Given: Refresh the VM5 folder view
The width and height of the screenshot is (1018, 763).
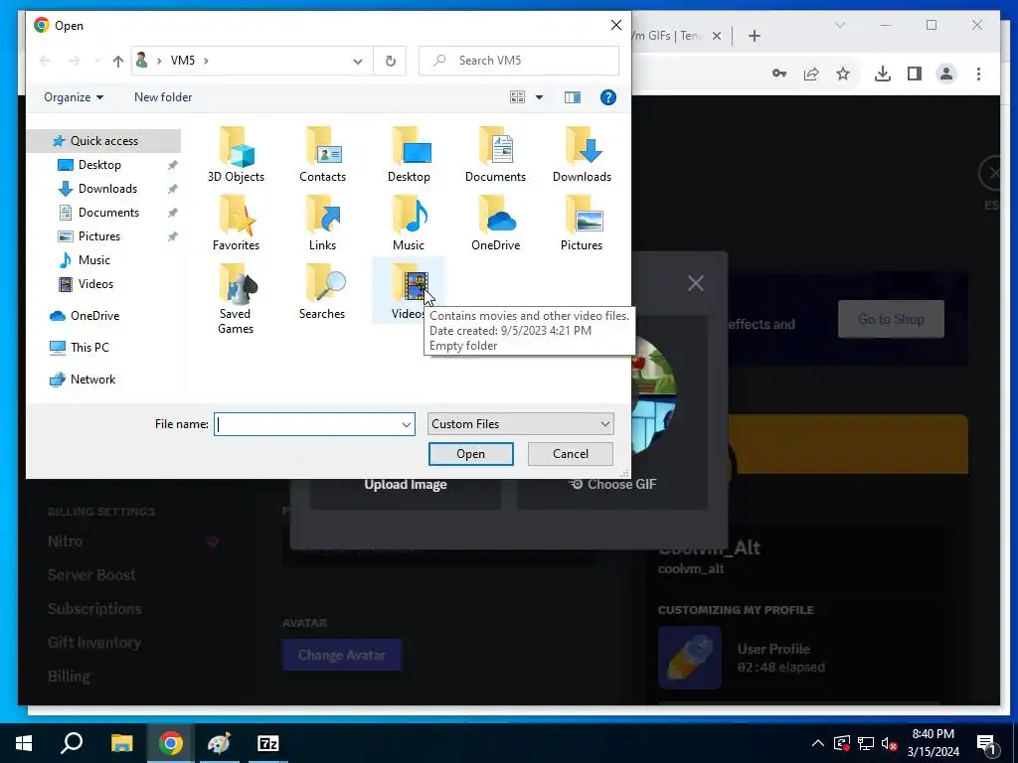Looking at the screenshot, I should [x=390, y=61].
